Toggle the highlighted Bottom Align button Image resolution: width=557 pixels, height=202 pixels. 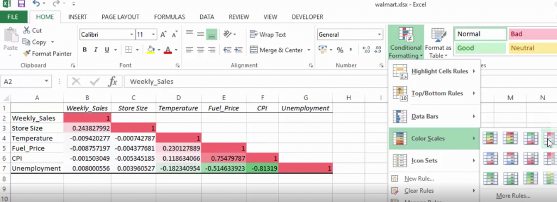pyautogui.click(x=212, y=34)
